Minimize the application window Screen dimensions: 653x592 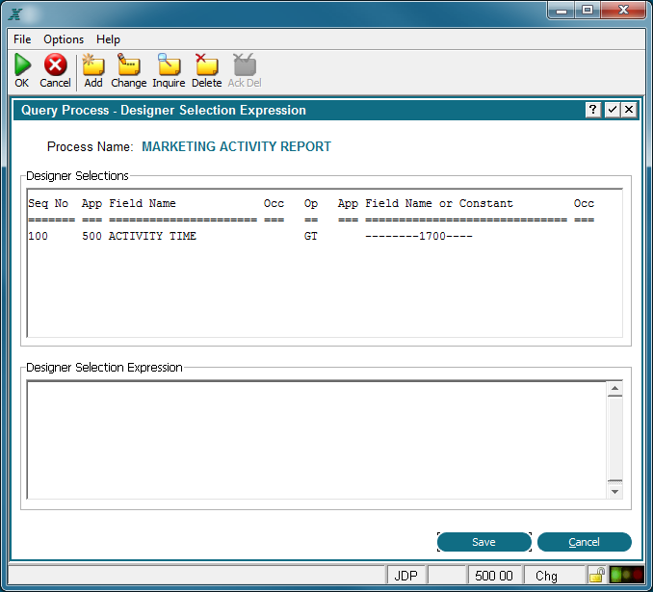561,10
